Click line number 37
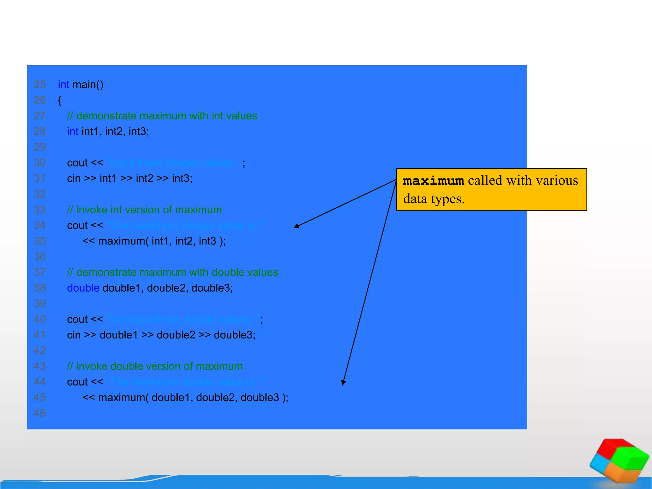This screenshot has width=652, height=489. tap(40, 272)
